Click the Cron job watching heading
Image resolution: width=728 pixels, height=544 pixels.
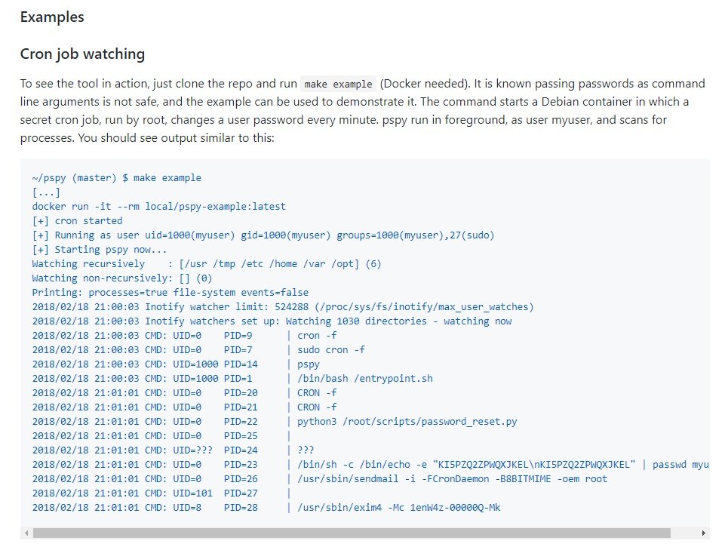[83, 54]
